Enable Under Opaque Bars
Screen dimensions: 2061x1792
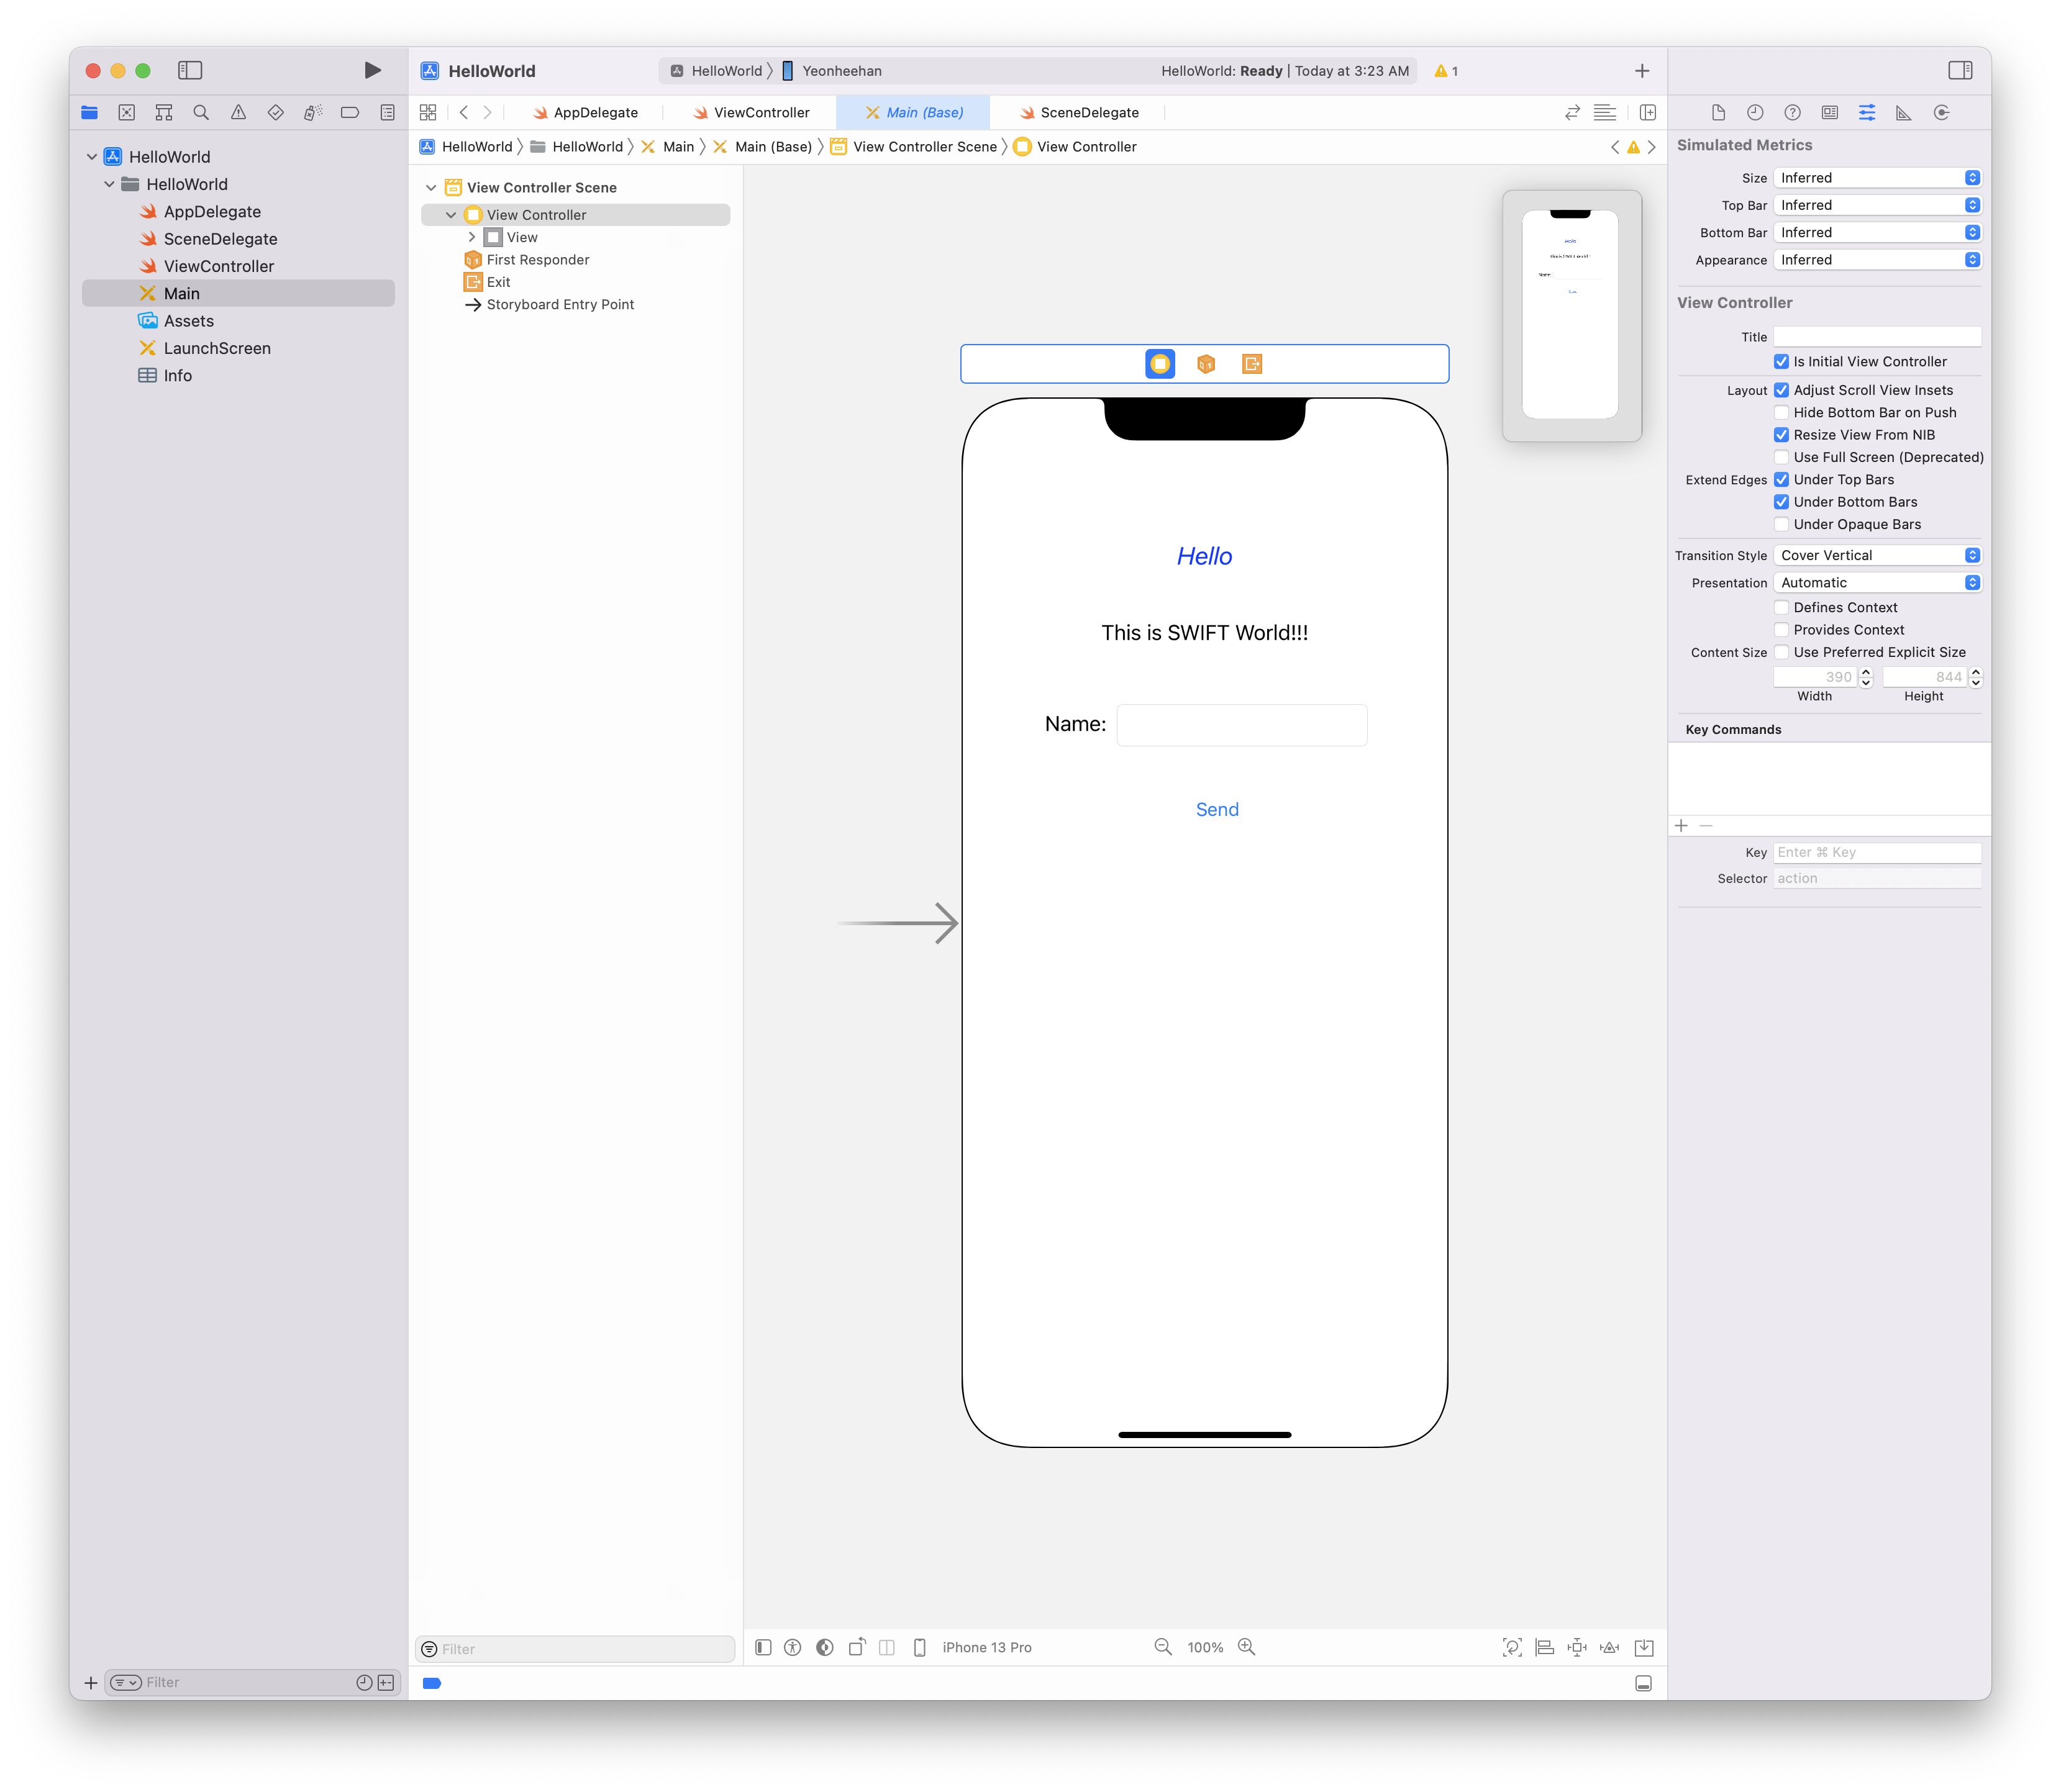[x=1781, y=524]
